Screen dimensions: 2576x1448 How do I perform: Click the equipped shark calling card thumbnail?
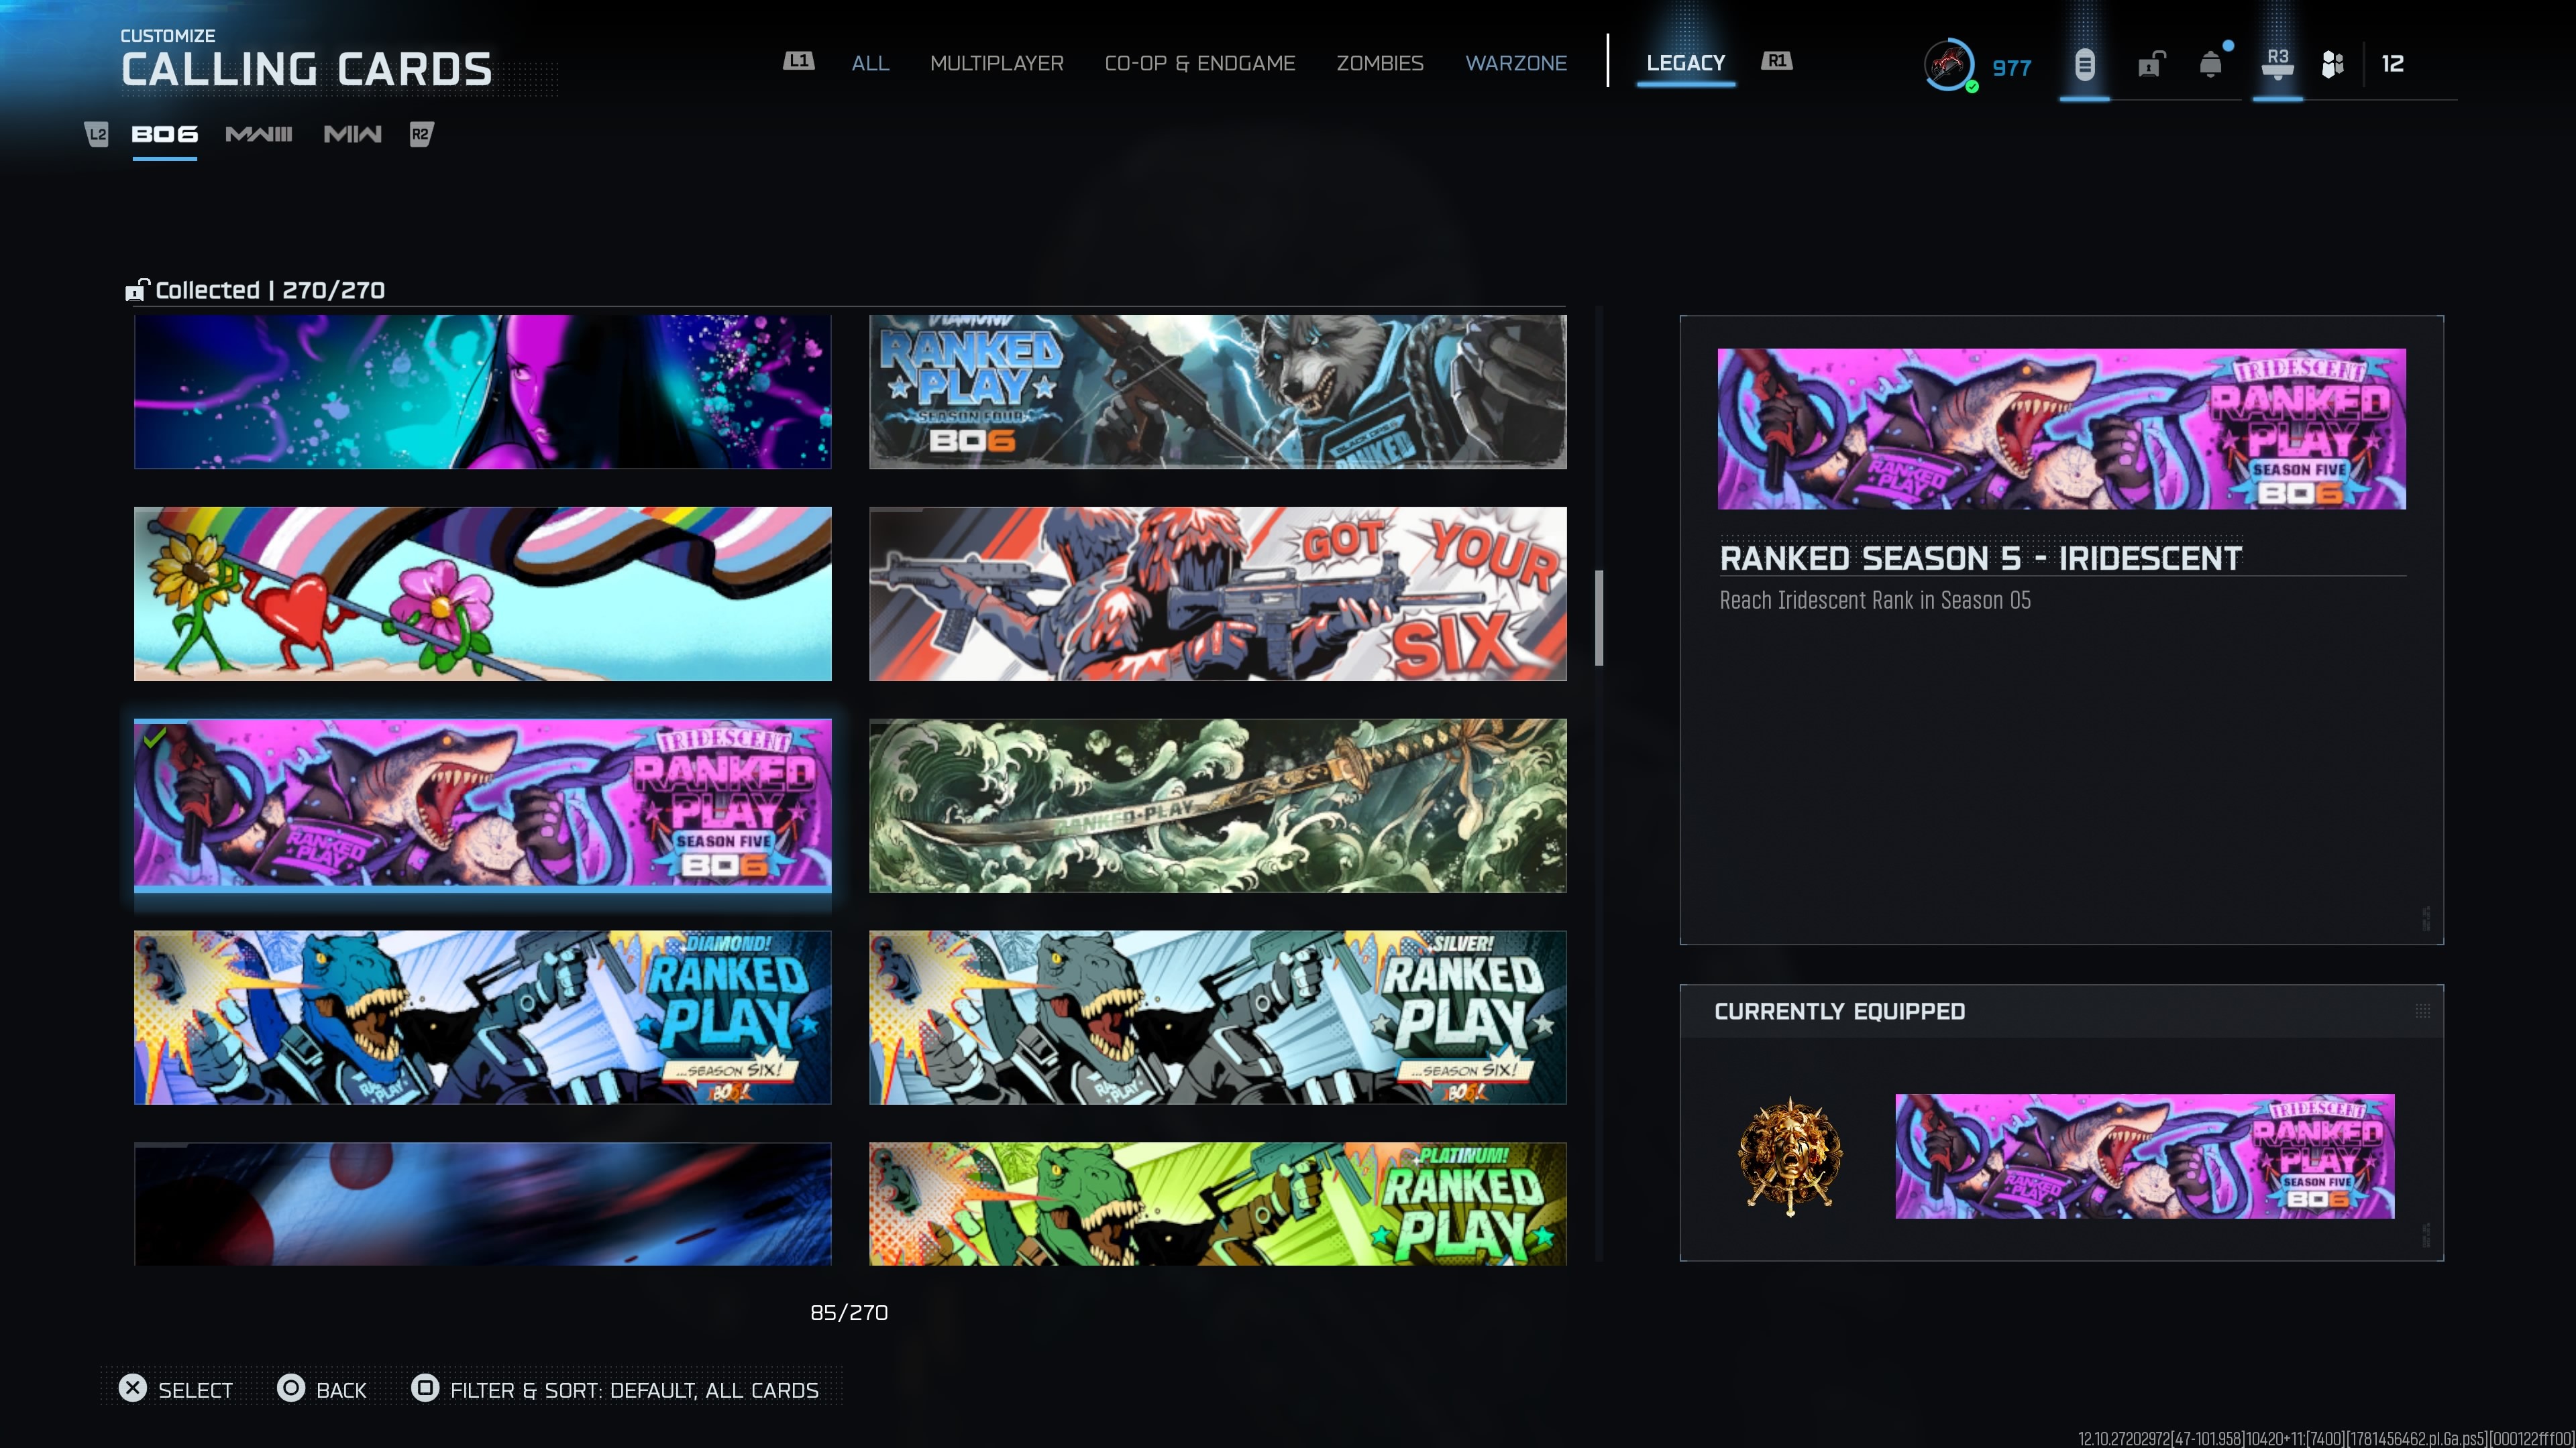[2145, 1156]
